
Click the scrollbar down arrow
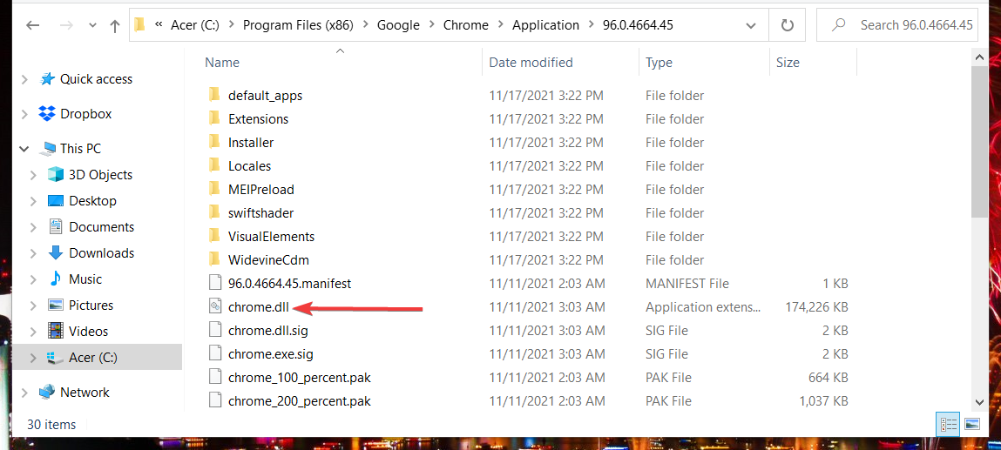979,401
